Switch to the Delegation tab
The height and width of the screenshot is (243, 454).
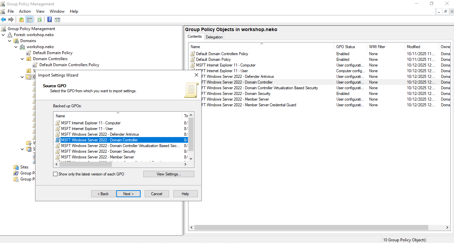tap(214, 37)
